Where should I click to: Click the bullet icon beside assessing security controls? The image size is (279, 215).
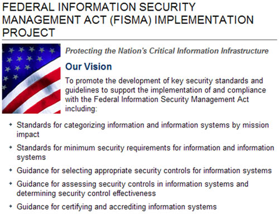click(11, 183)
